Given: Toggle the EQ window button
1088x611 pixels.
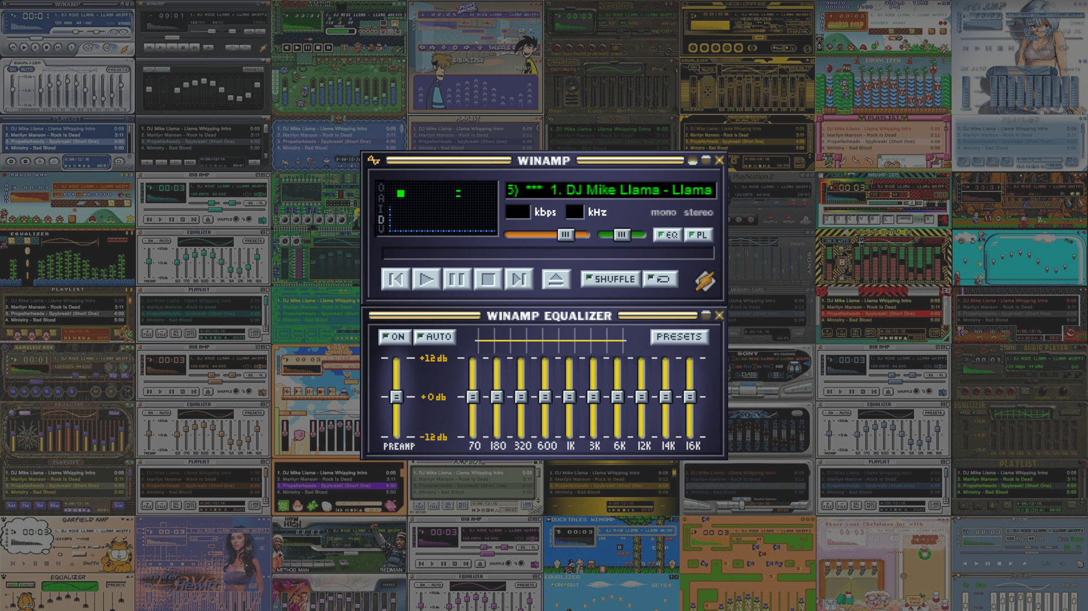Looking at the screenshot, I should (x=668, y=235).
